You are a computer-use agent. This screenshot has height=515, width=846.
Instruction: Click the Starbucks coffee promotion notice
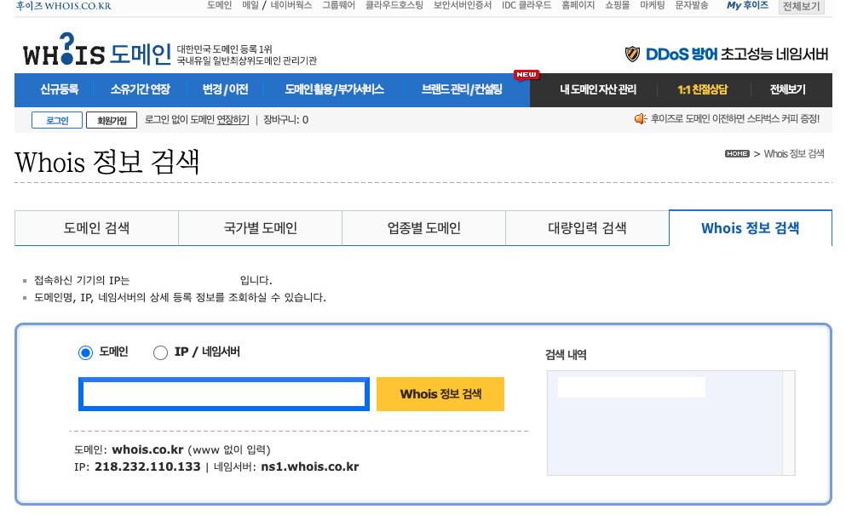click(x=735, y=118)
